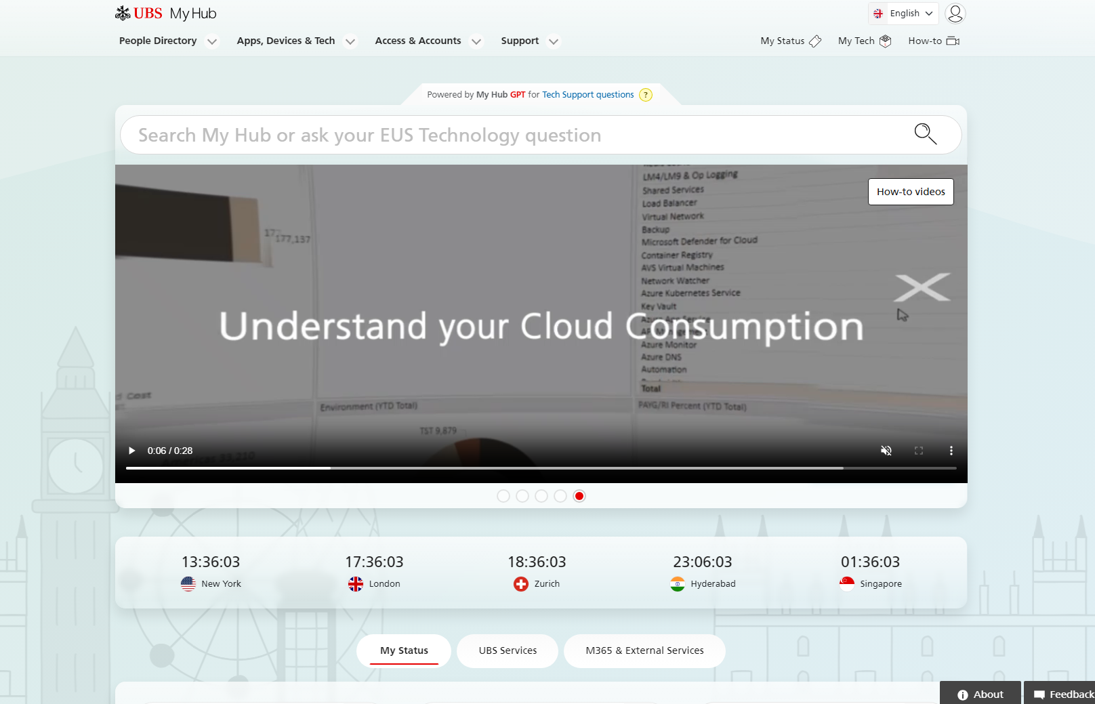Select the fourth carousel slide dot
The width and height of the screenshot is (1095, 704).
(x=560, y=496)
